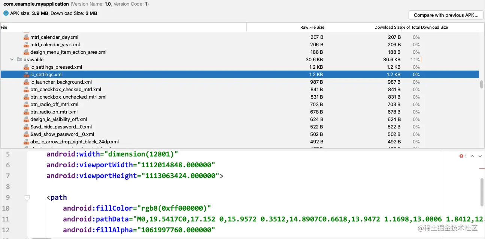
Task: Click the android:fillAlpha attribute
Action: tap(98, 230)
